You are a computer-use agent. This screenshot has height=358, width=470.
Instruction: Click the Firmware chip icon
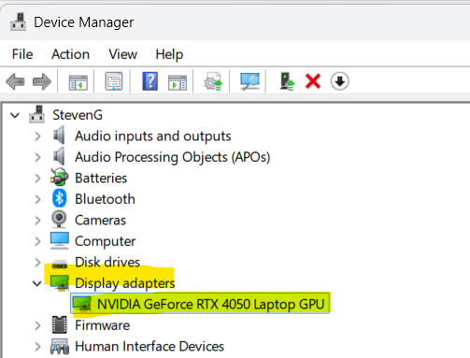point(59,324)
